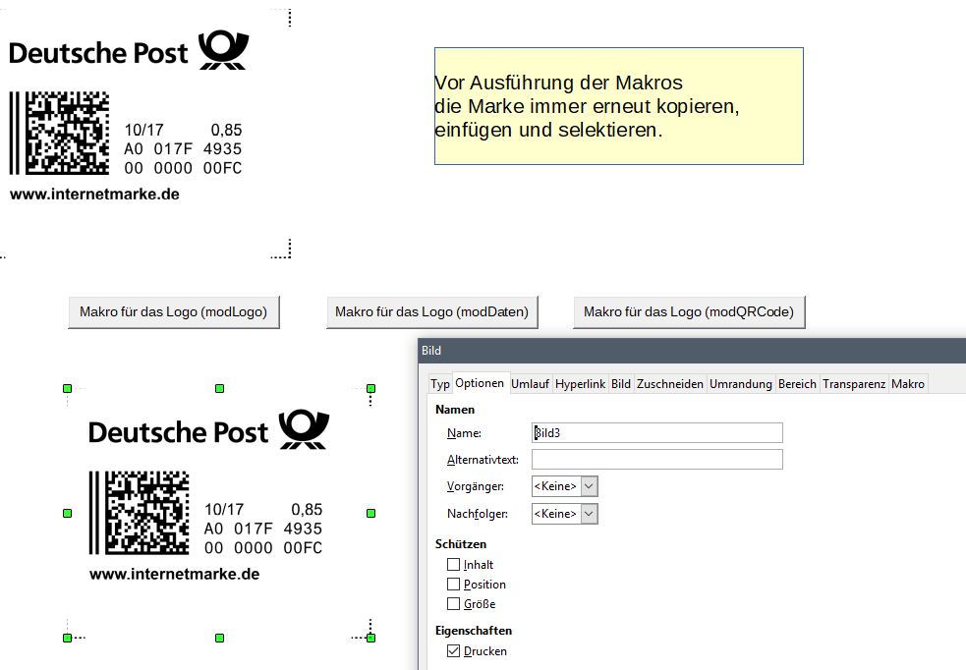Click the top-center green selection handle

pyautogui.click(x=219, y=389)
